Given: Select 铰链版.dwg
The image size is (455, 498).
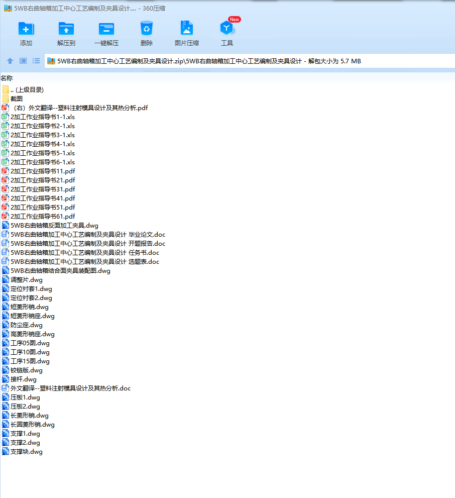Looking at the screenshot, I should pos(22,370).
